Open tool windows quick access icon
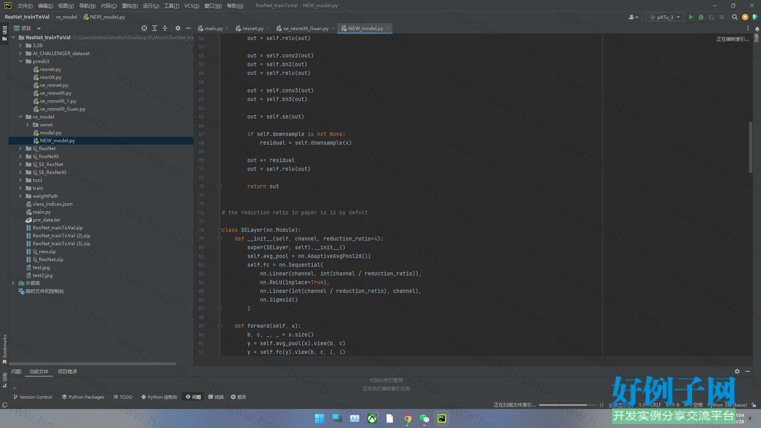 coord(5,405)
